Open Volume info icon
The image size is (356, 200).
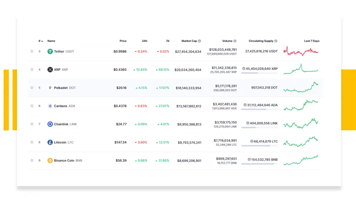235,41
